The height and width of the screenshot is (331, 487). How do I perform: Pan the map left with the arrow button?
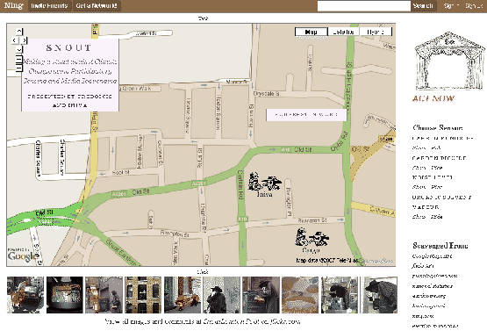pos(14,40)
